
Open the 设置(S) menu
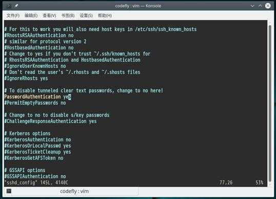click(86, 15)
